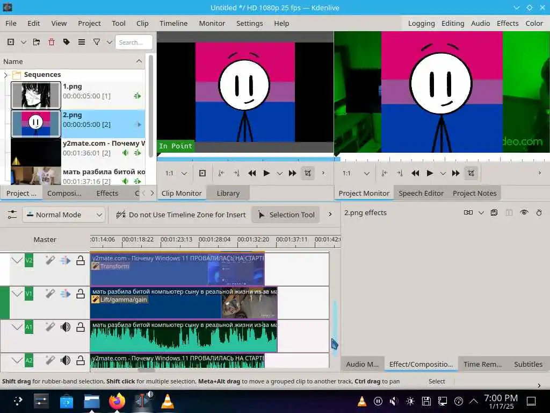
Task: Switch to the Subtitles tab
Action: [529, 364]
